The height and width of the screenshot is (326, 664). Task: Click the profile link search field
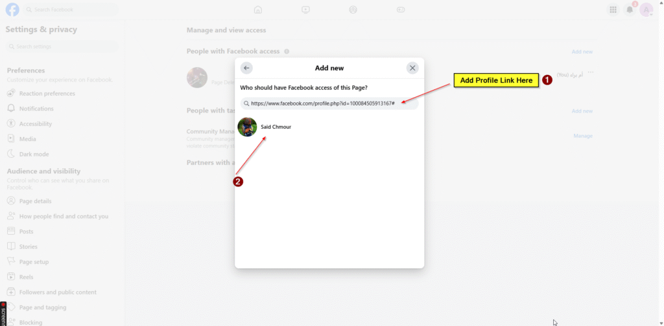[329, 103]
